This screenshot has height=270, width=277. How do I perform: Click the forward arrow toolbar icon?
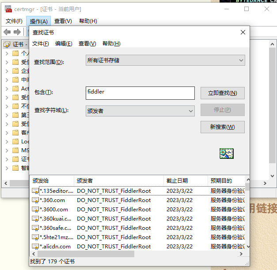pos(17,32)
